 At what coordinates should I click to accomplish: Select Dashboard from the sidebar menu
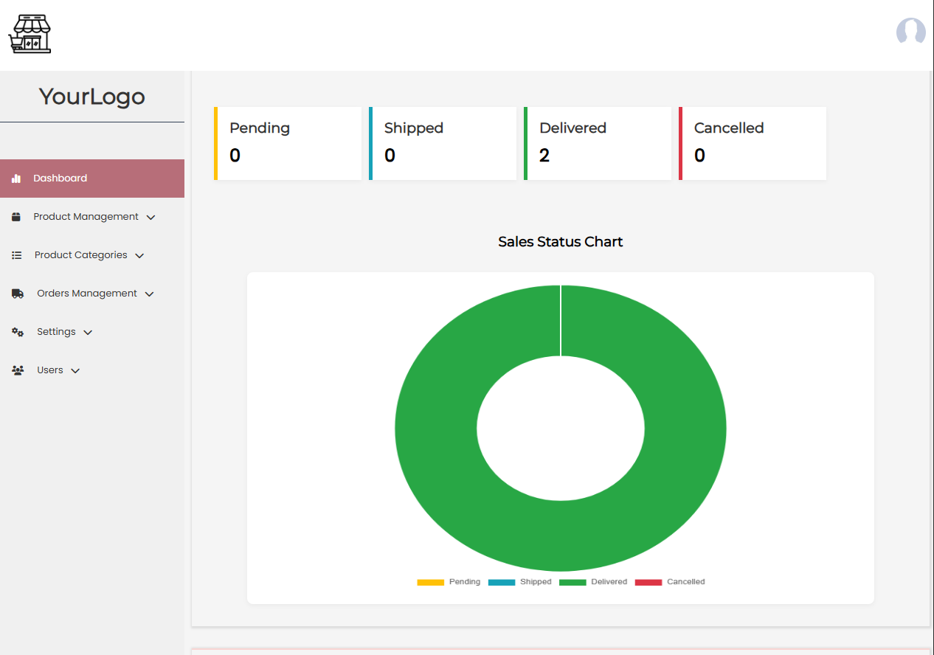(x=60, y=178)
